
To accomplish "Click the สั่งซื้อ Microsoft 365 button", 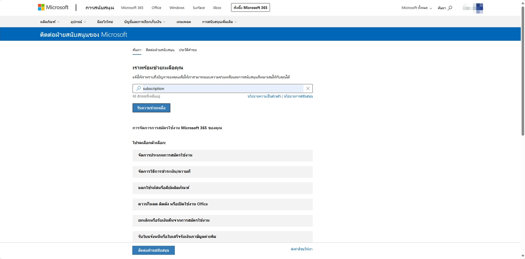I will 251,8.
